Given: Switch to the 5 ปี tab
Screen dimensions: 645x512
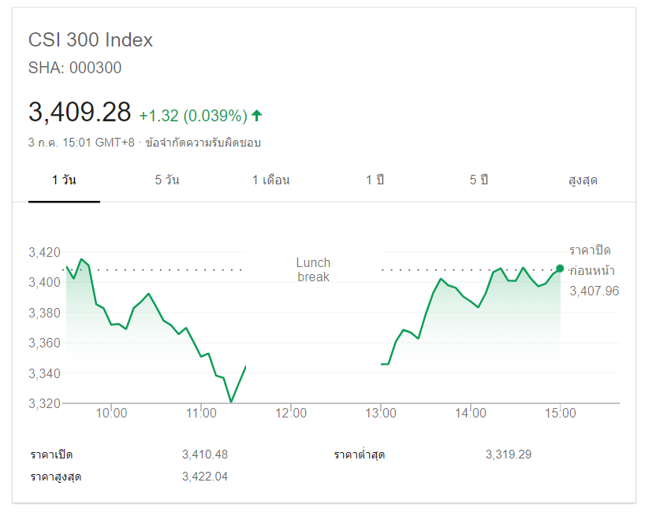Looking at the screenshot, I should [479, 180].
